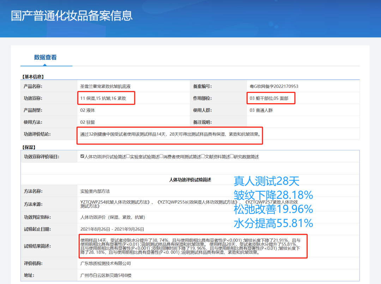Click the 方法名称: label
Screen dimensions: 381x284
(x=33, y=191)
